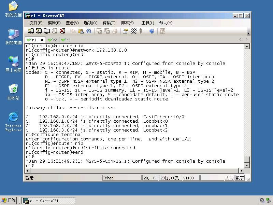Screen dimensions: 273x205
Task: Open the 脚本(S) menu
Action: [x=127, y=23]
